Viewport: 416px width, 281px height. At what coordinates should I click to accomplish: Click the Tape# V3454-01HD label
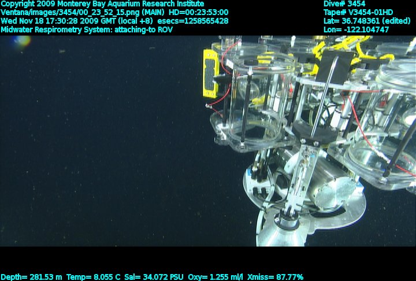coord(359,12)
